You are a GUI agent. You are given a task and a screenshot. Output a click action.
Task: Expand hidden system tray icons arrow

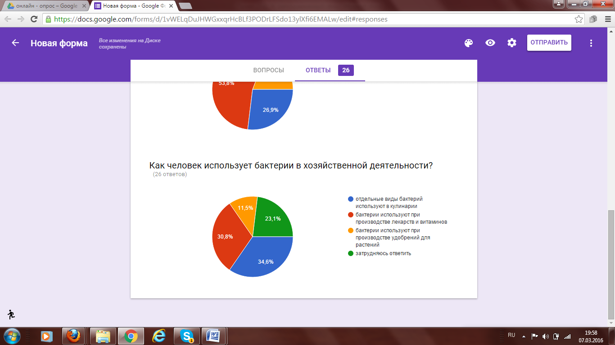(x=524, y=336)
